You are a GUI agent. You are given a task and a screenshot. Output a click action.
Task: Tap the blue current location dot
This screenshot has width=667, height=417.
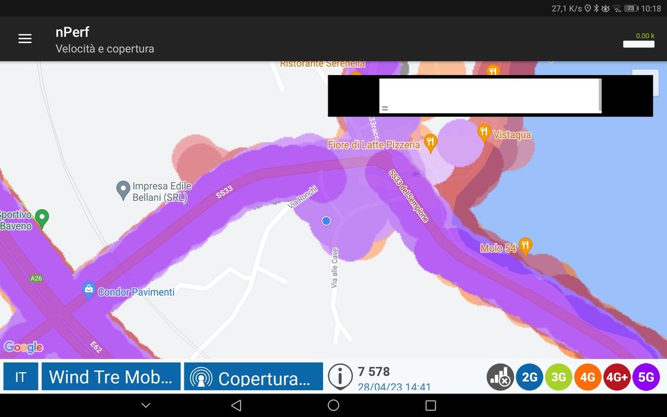326,221
